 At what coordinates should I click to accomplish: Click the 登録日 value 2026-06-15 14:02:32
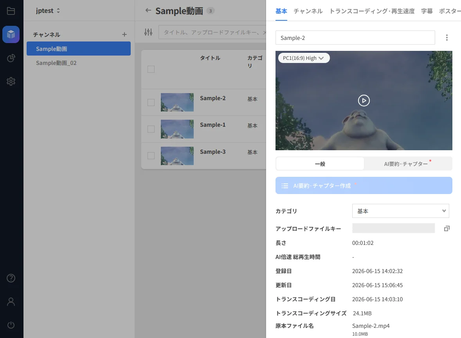[377, 271]
